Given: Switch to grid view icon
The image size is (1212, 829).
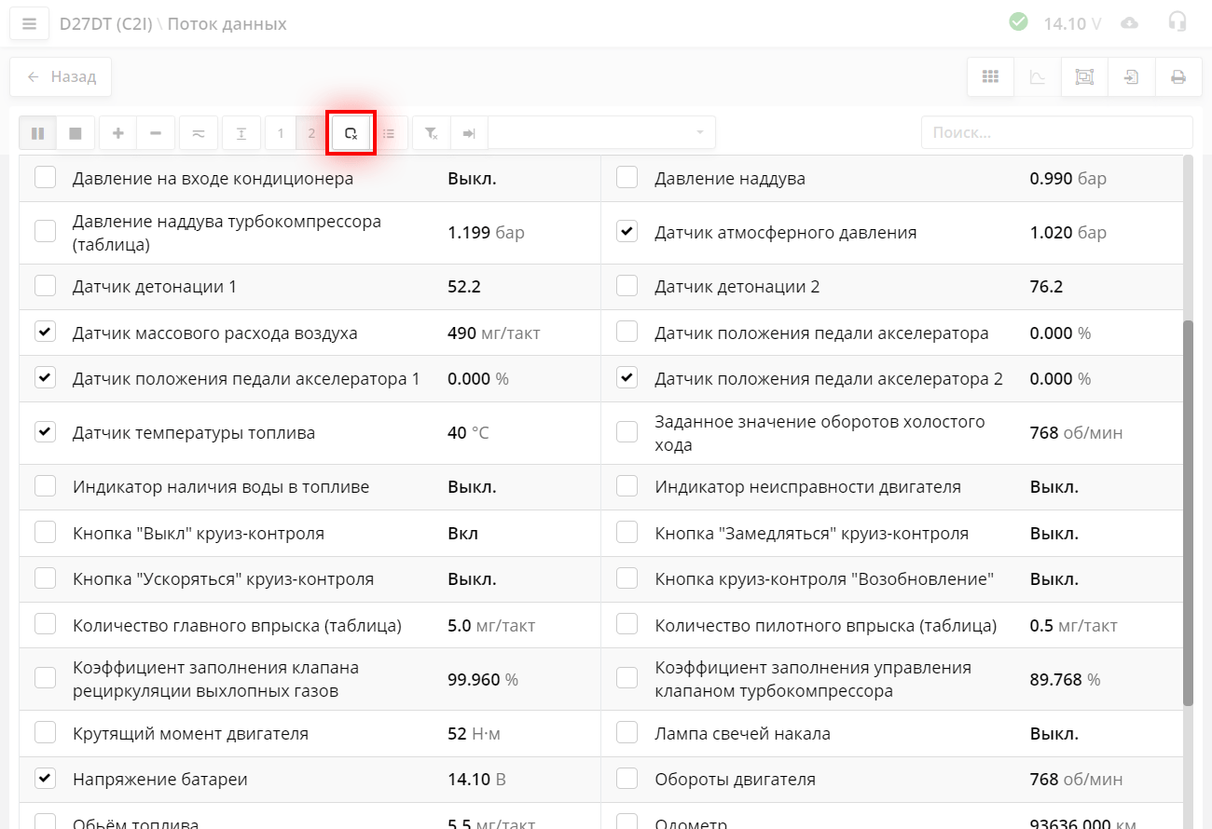Looking at the screenshot, I should point(990,77).
